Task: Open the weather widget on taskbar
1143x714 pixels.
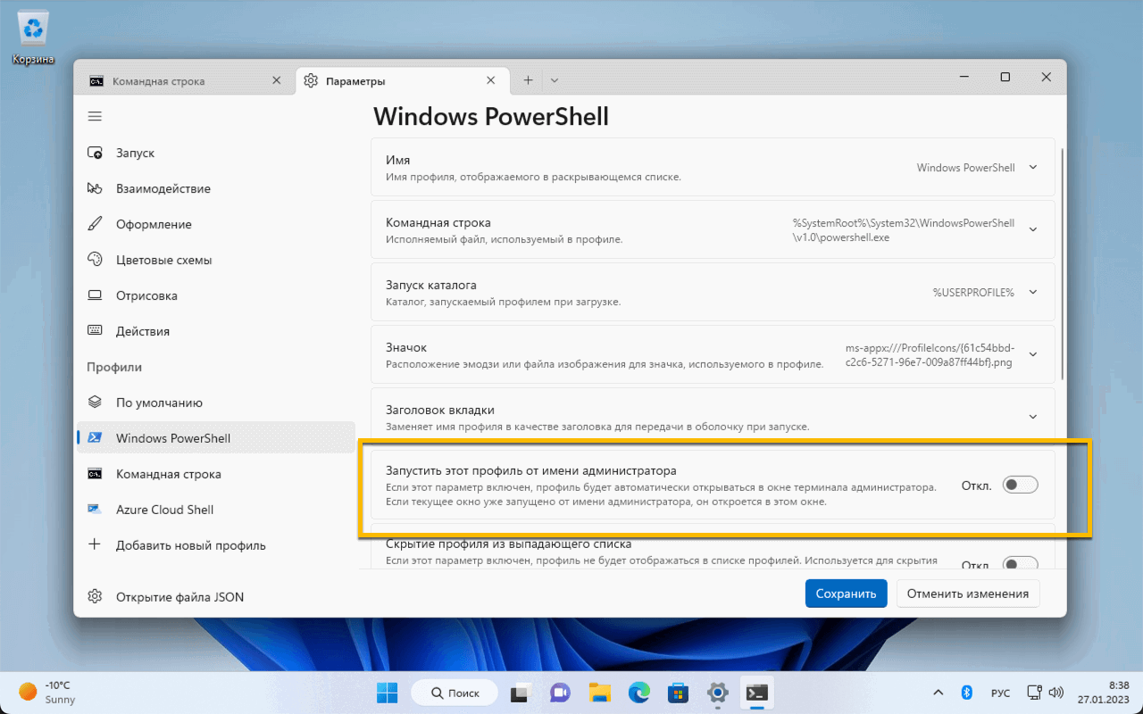Action: point(47,693)
